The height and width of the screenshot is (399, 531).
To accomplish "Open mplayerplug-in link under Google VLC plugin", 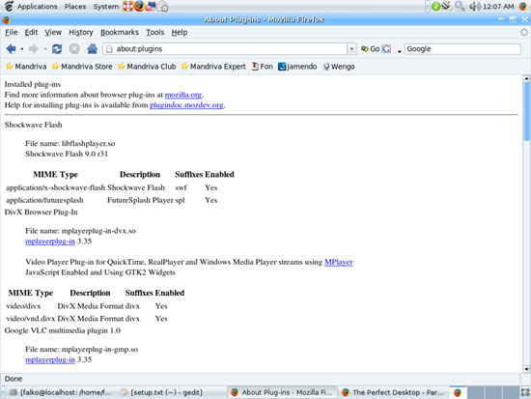I will click(50, 359).
